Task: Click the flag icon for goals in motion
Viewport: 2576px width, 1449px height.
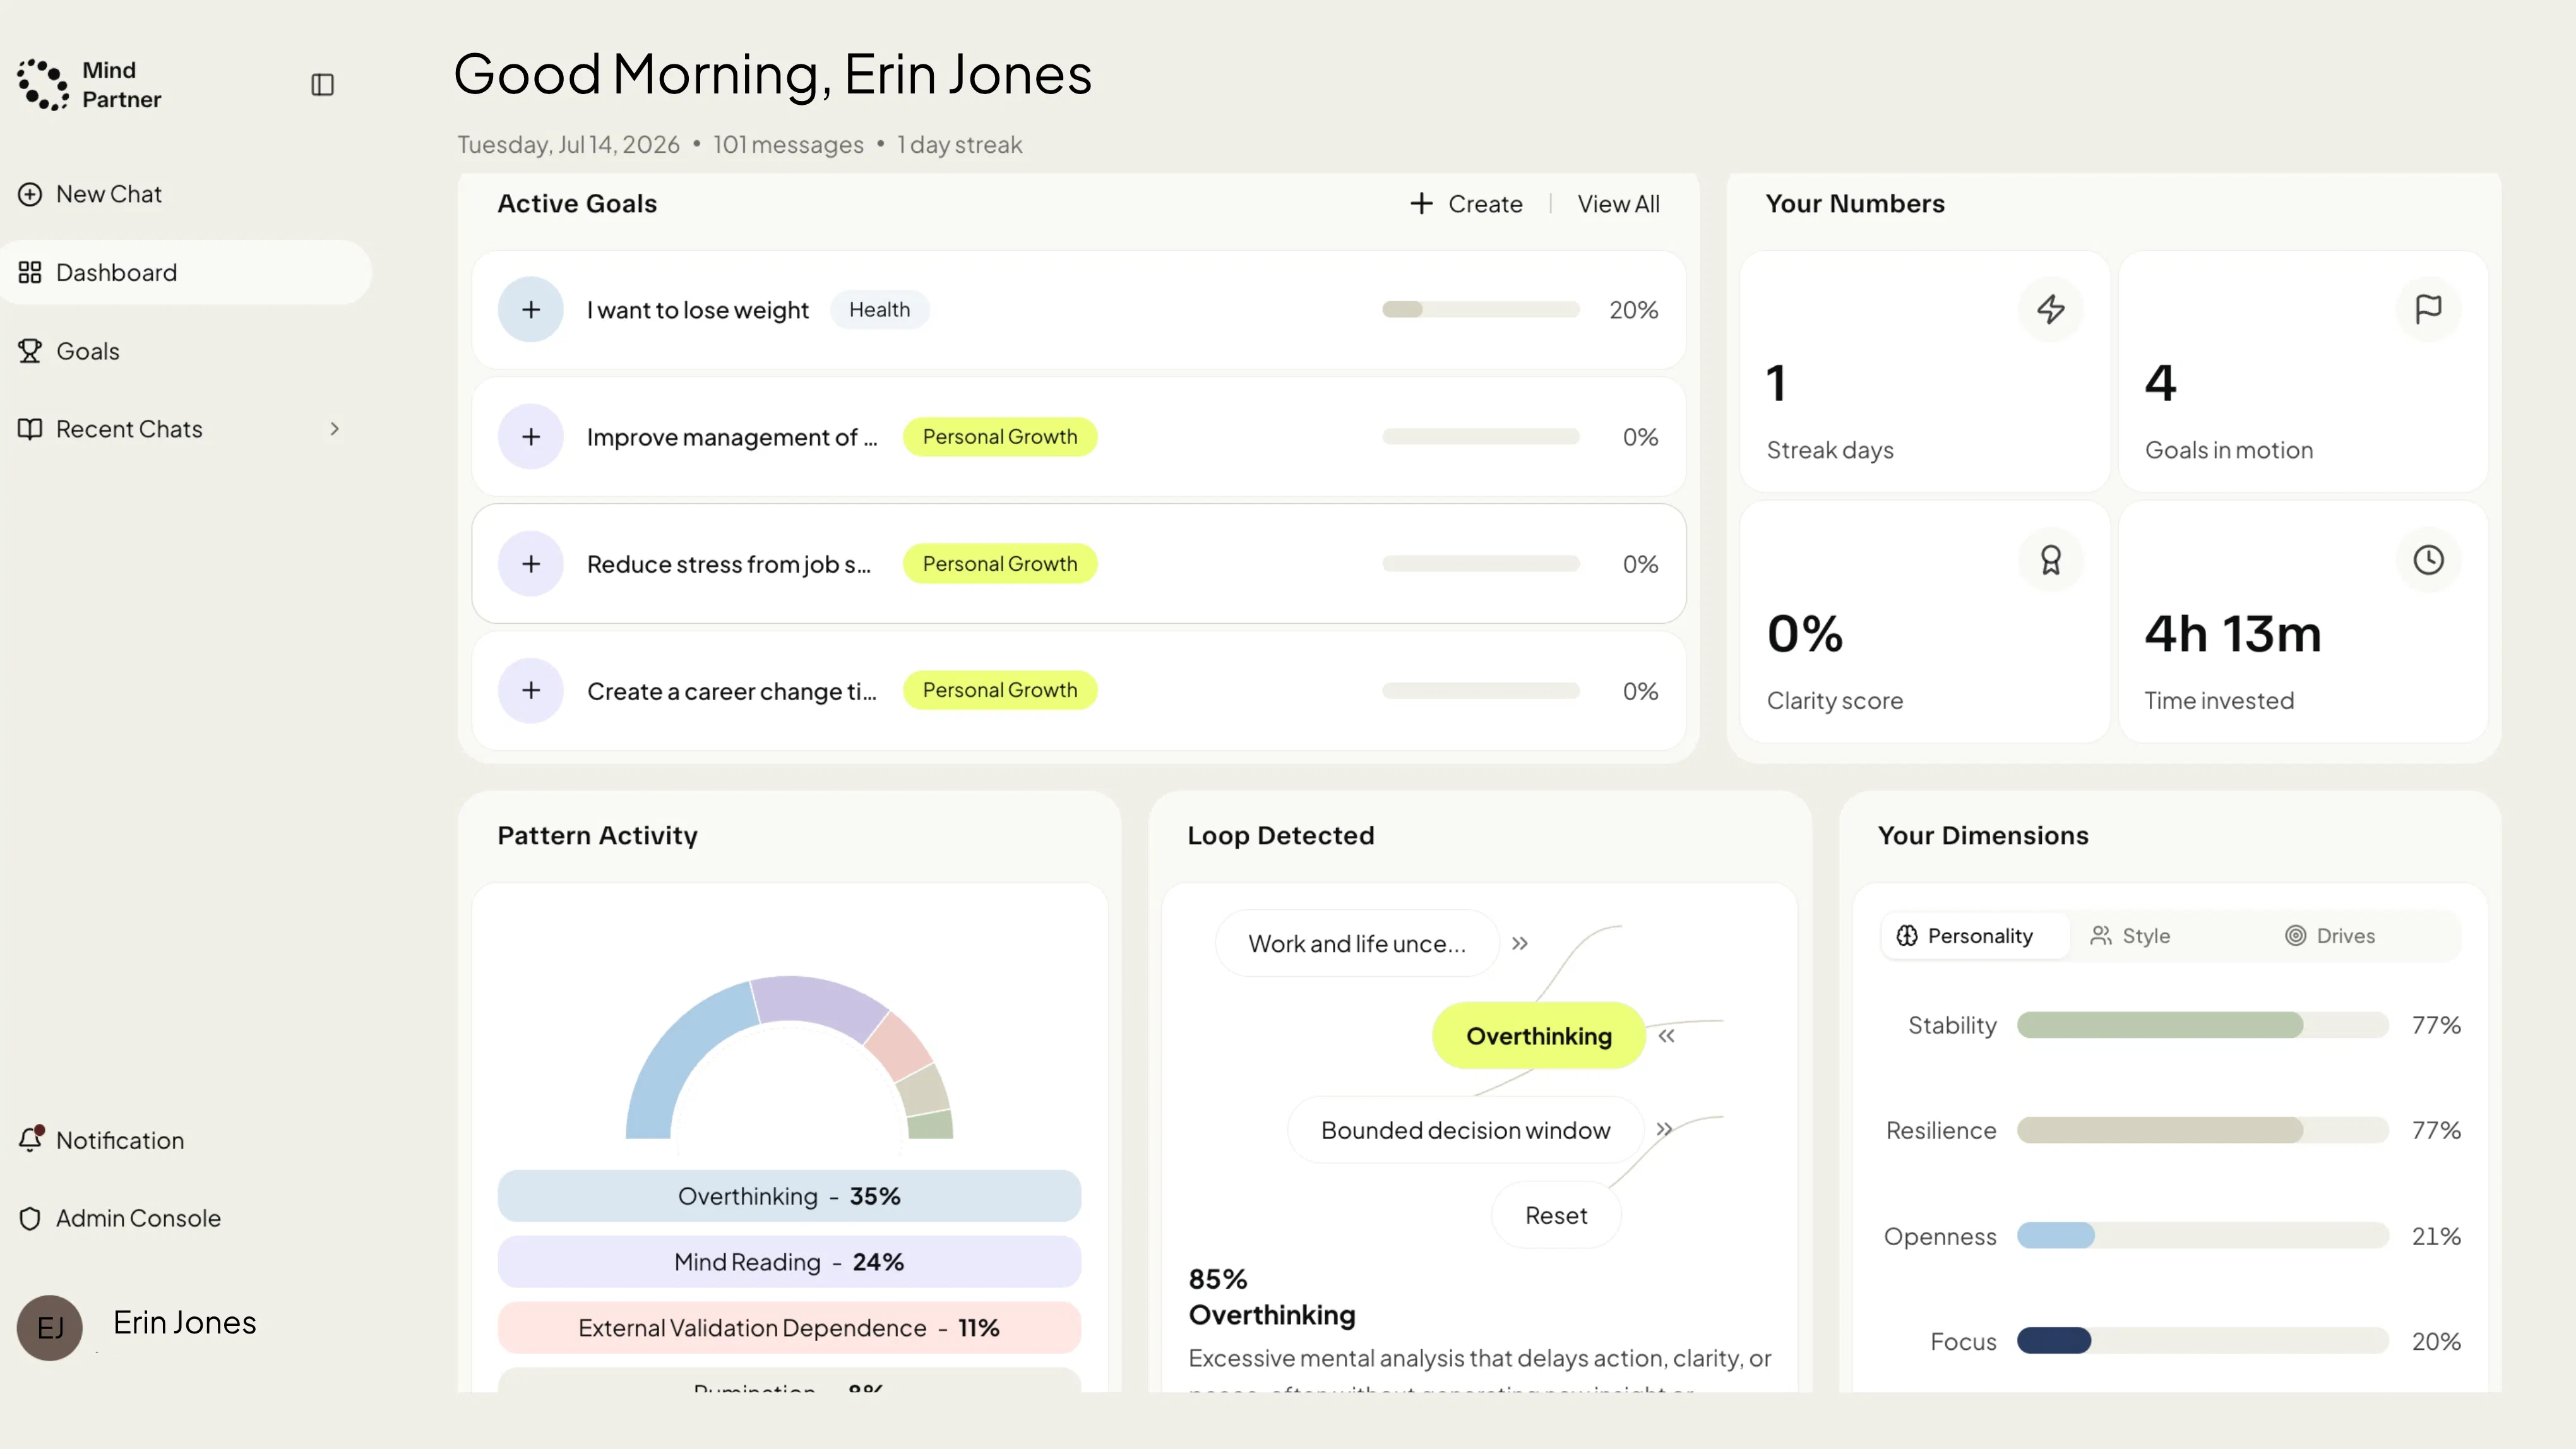Action: tap(2428, 309)
